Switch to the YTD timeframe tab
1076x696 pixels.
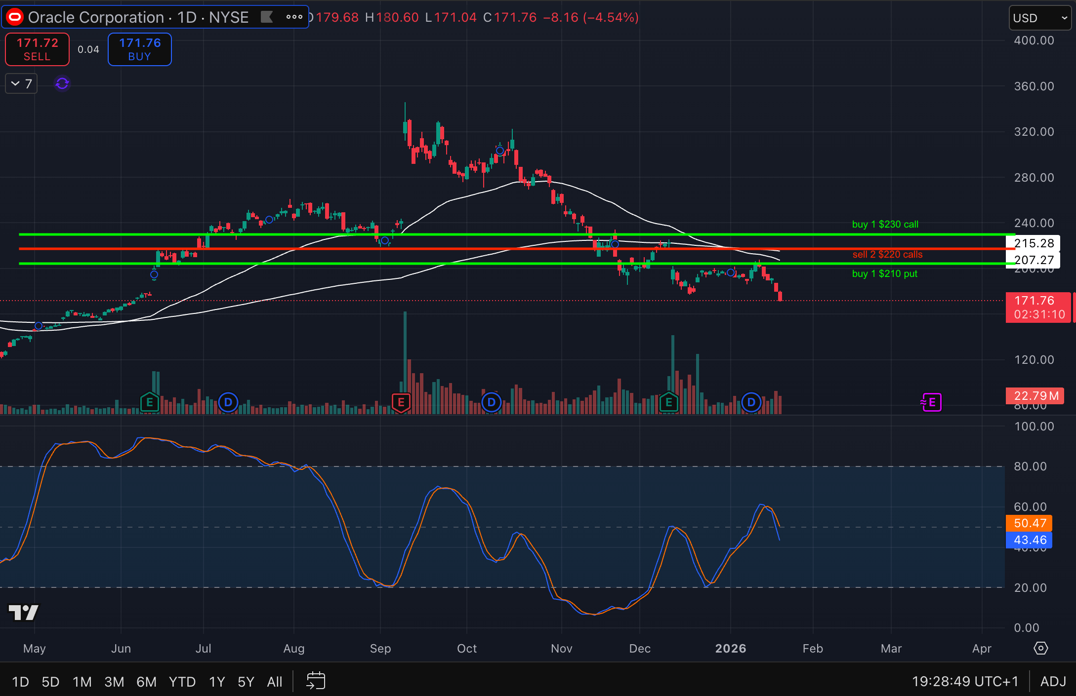point(182,682)
